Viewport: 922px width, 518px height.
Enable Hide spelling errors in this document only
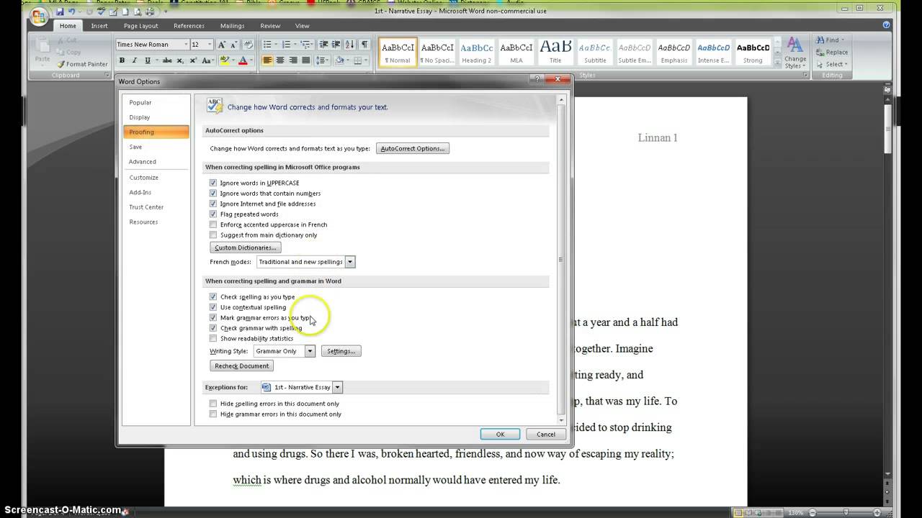pyautogui.click(x=213, y=404)
